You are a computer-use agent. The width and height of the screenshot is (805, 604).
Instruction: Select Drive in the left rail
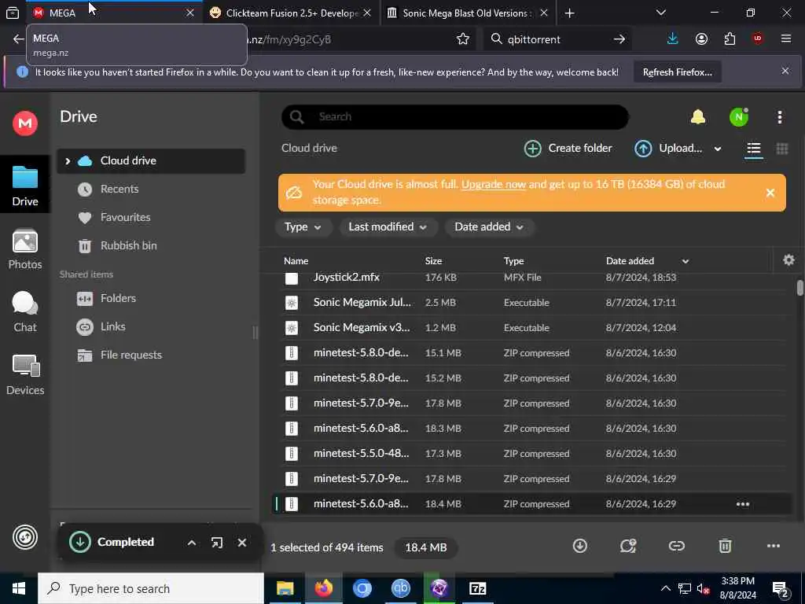click(x=25, y=186)
